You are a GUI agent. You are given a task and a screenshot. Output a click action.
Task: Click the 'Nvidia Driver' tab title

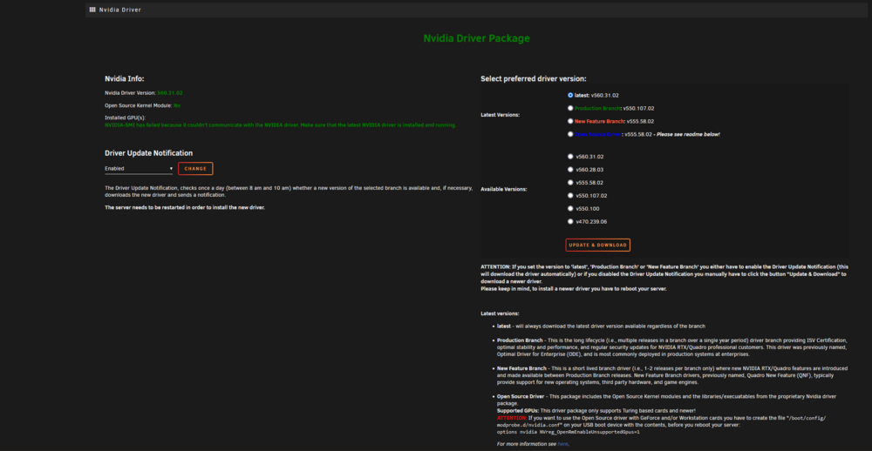point(120,10)
